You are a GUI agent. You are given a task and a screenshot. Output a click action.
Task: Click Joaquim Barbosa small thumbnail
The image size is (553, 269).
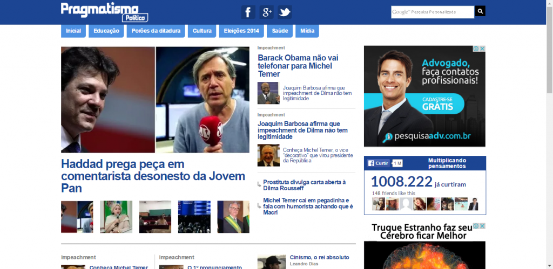click(268, 93)
